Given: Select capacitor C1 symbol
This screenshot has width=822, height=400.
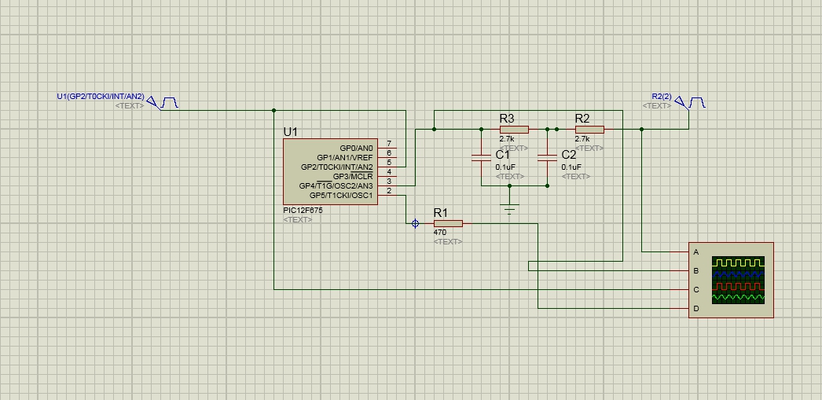Looking at the screenshot, I should (480, 157).
